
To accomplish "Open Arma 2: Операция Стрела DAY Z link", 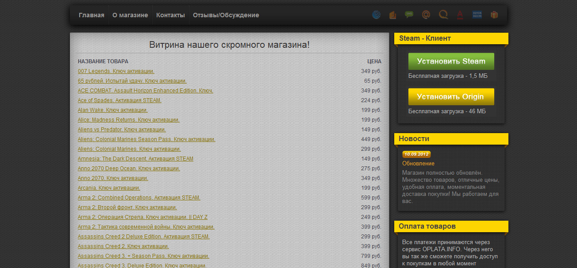I will point(142,217).
